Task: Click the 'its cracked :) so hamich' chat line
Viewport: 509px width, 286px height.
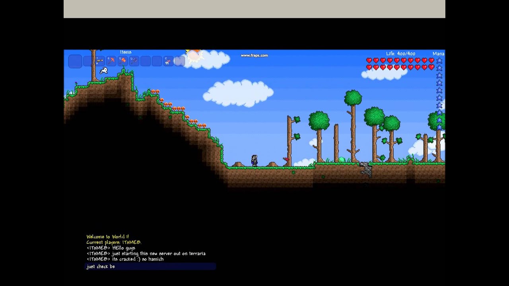Action: click(125, 259)
